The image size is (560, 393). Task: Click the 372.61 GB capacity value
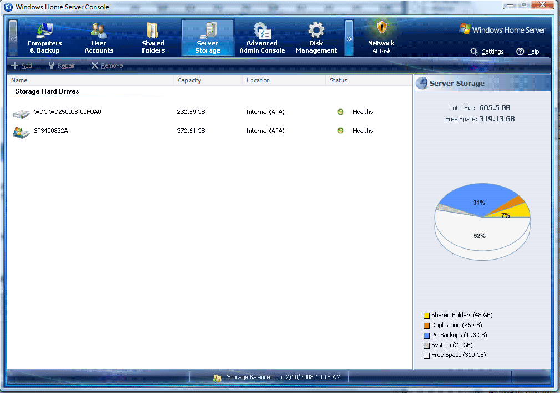pos(191,131)
